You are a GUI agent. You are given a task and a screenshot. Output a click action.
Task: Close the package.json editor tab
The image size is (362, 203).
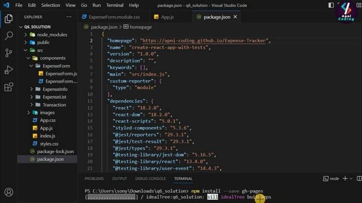(235, 17)
